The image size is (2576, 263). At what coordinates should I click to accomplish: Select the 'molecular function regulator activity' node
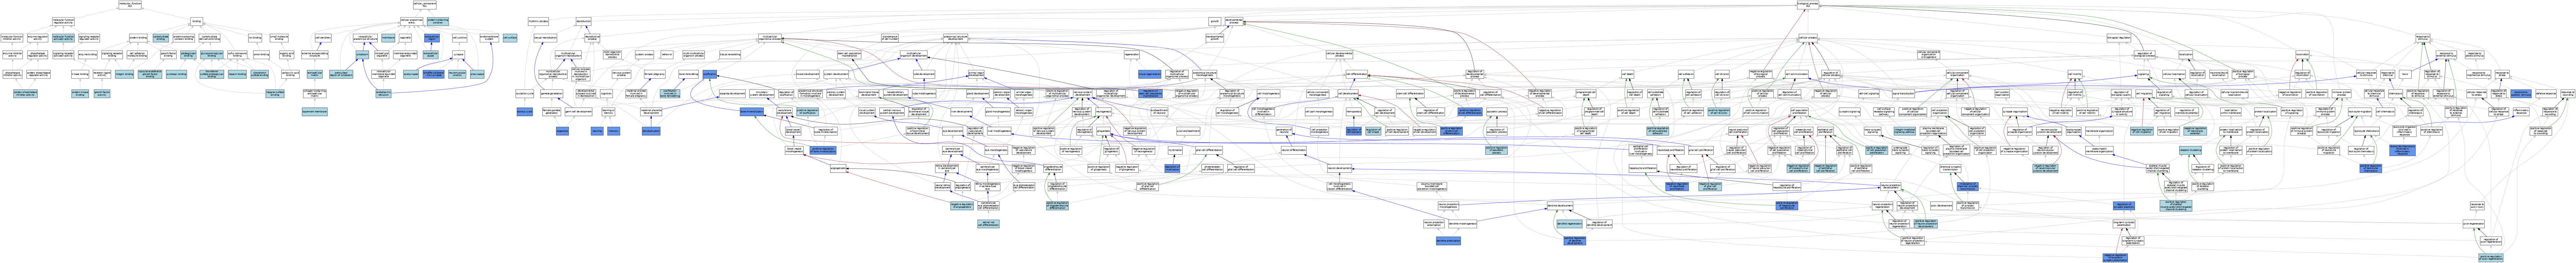pos(63,21)
